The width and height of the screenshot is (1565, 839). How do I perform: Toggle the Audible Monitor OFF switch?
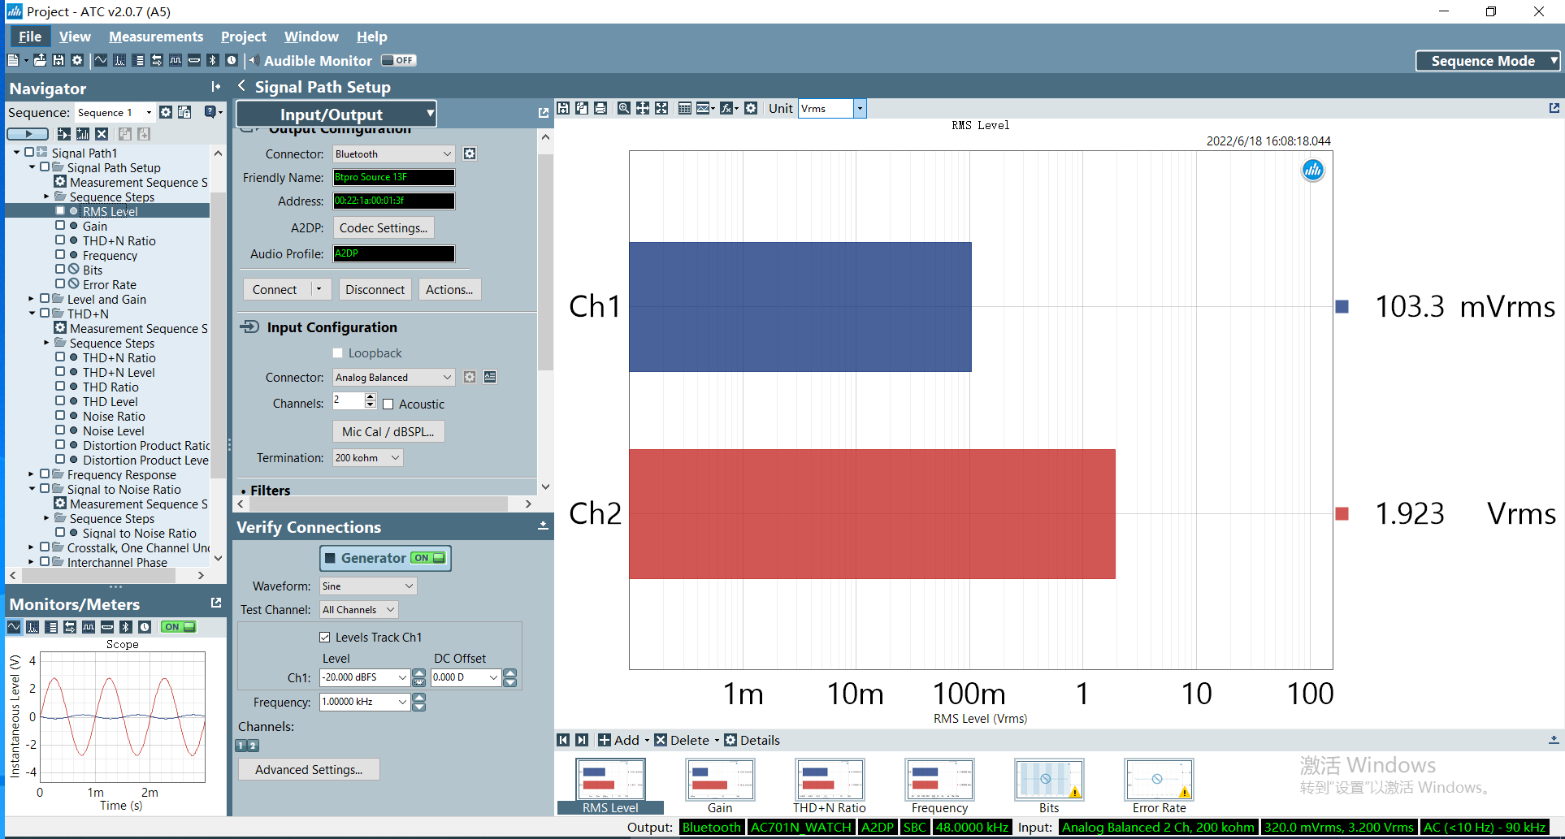[x=399, y=60]
